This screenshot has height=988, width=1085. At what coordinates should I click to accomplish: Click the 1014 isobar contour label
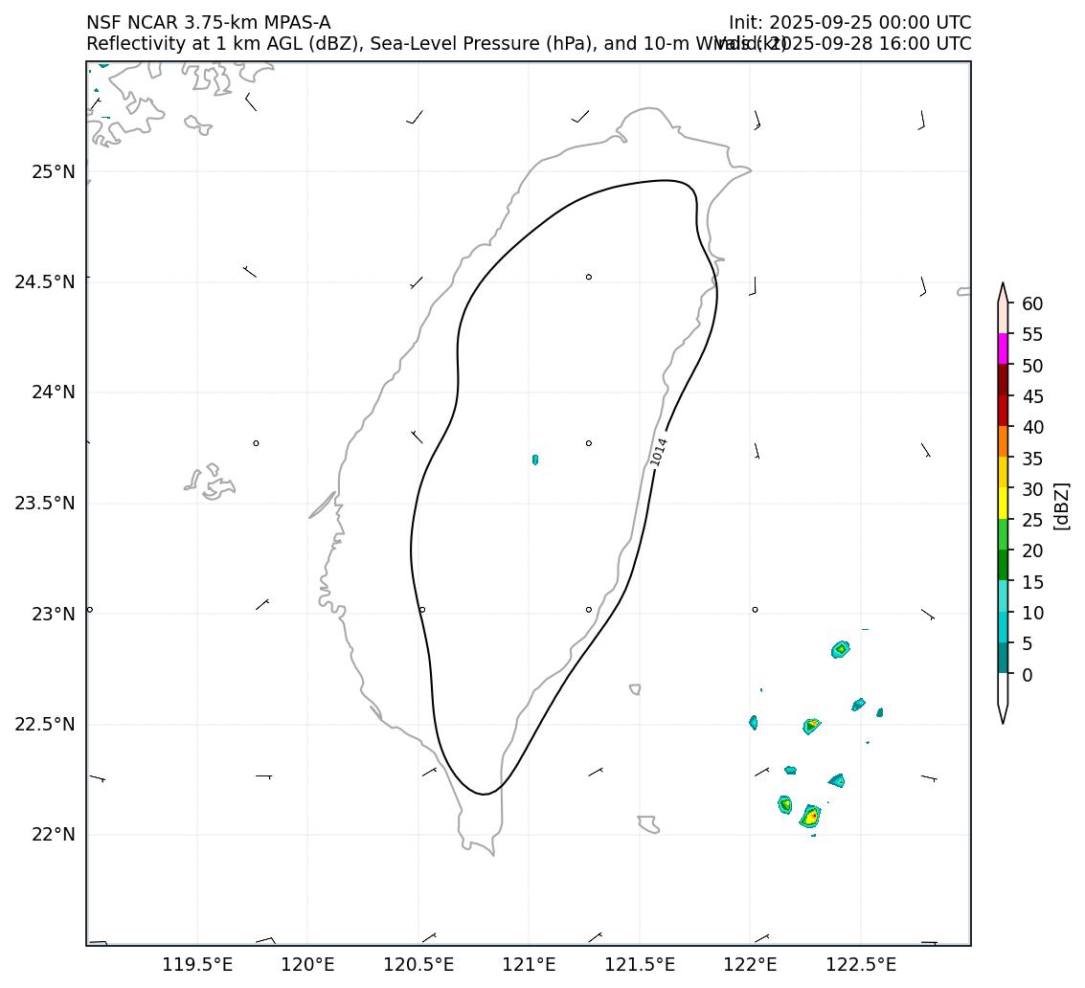tap(659, 451)
